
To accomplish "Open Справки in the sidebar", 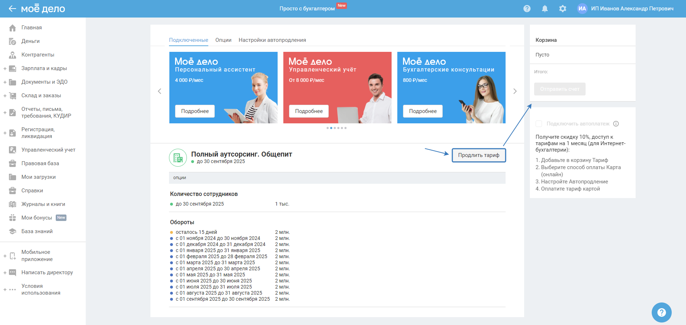I will coord(32,191).
